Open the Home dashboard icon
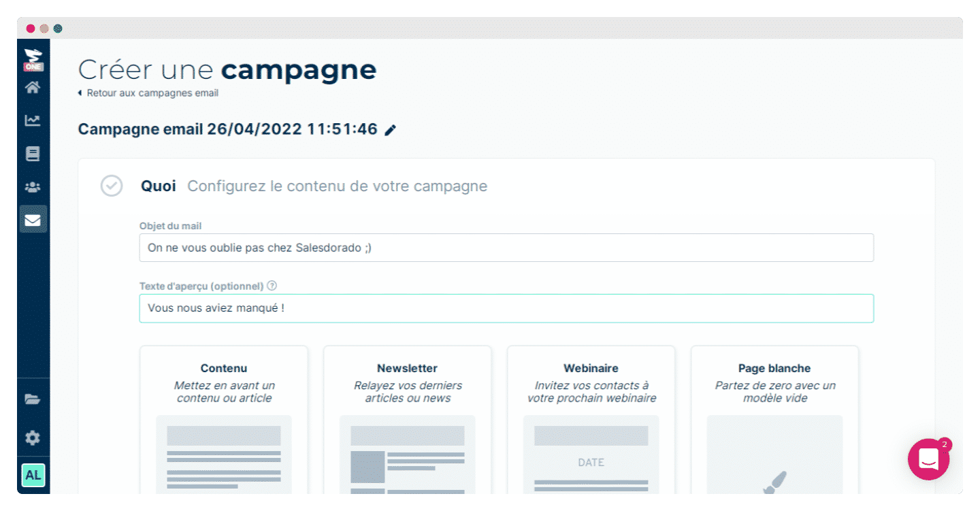Image resolution: width=980 pixels, height=511 pixels. (x=33, y=88)
